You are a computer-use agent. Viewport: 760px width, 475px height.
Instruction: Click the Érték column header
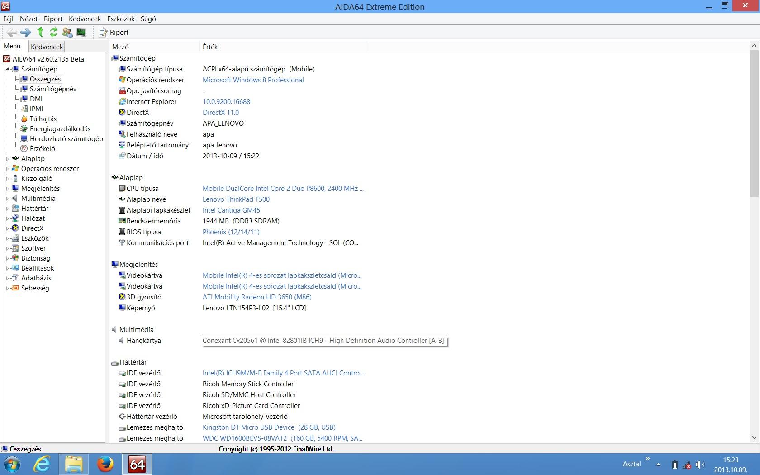[283, 47]
